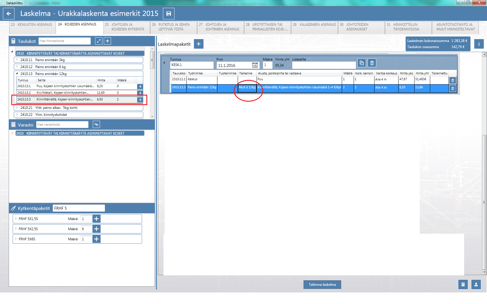Collapse 2410.13 Paino enintään 12kg

pos(17,74)
